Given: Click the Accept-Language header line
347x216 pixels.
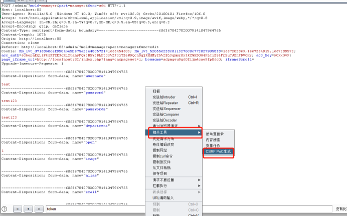Looking at the screenshot, I should (x=85, y=22).
